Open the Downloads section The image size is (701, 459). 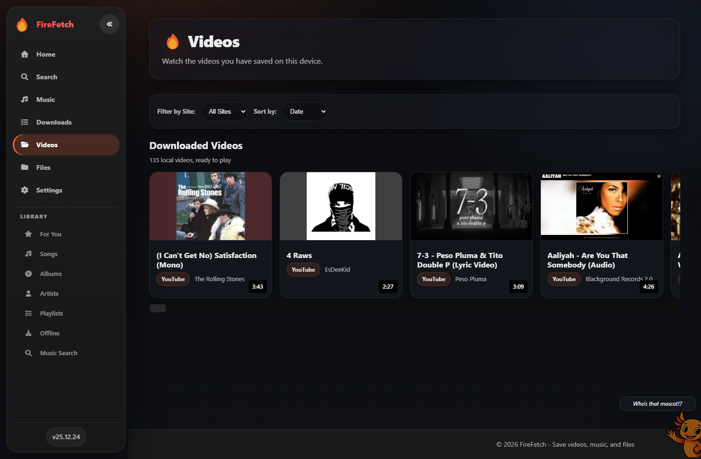coord(66,122)
